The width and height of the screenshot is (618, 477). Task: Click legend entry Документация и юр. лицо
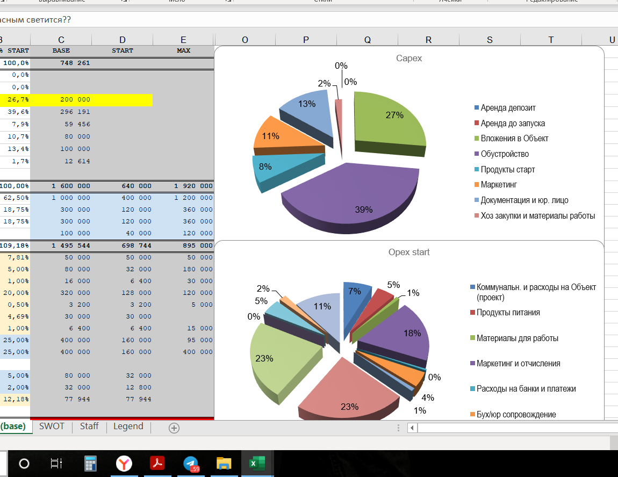coord(521,200)
